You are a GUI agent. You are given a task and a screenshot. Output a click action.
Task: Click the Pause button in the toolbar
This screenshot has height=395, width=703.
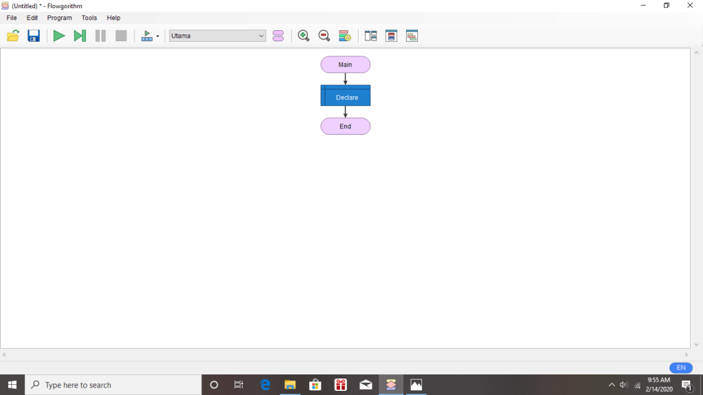pyautogui.click(x=100, y=36)
